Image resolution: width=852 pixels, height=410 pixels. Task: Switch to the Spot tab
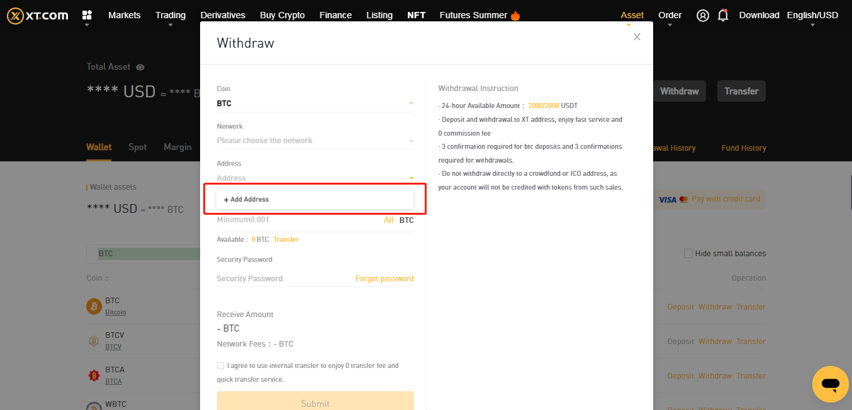coord(137,147)
